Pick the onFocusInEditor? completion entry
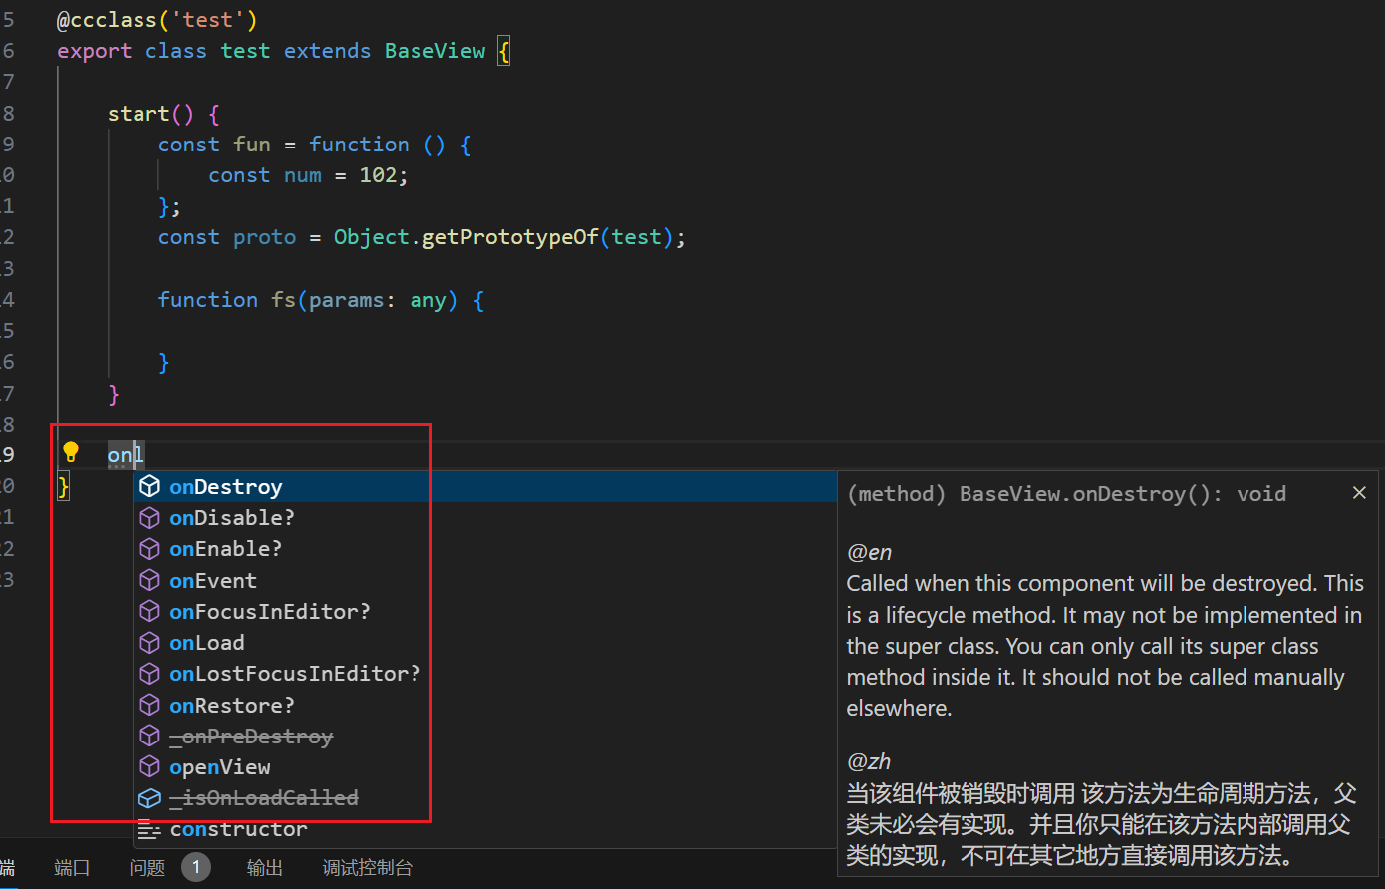Image resolution: width=1385 pixels, height=889 pixels. (x=269, y=612)
